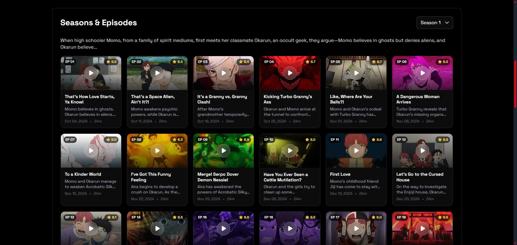Open "It's a Granny vs. Granny Clash!" page
This screenshot has height=245, width=517.
coord(222,99)
